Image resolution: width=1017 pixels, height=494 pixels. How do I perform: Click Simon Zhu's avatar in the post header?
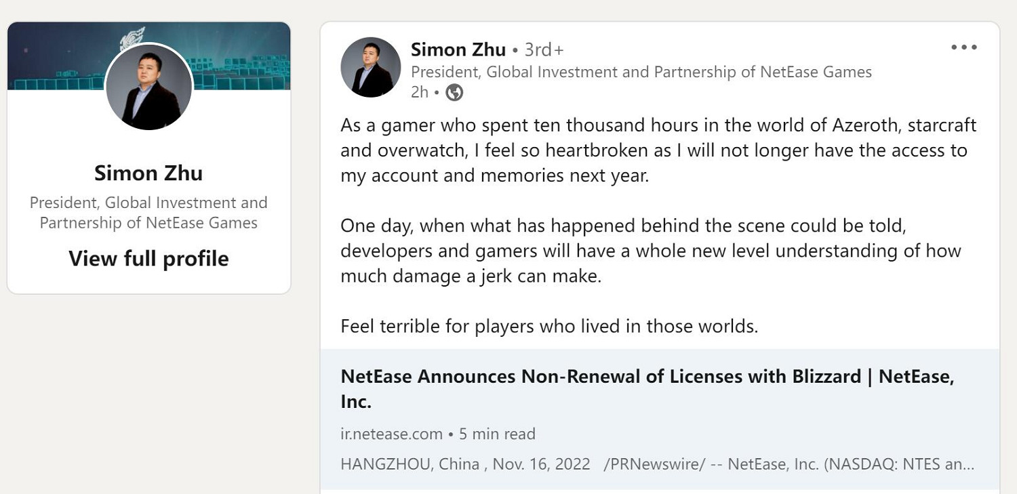(370, 67)
